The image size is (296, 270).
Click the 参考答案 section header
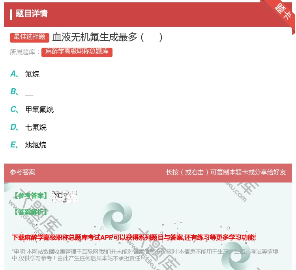[22, 172]
